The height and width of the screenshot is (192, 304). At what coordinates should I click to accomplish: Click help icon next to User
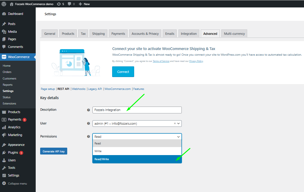(x=88, y=123)
